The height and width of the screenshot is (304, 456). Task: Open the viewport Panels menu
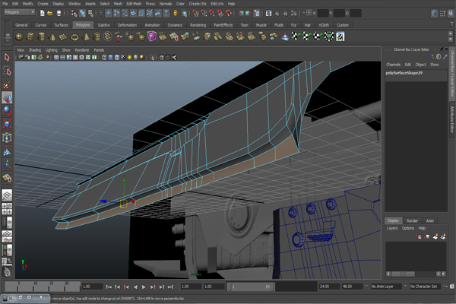(x=99, y=50)
